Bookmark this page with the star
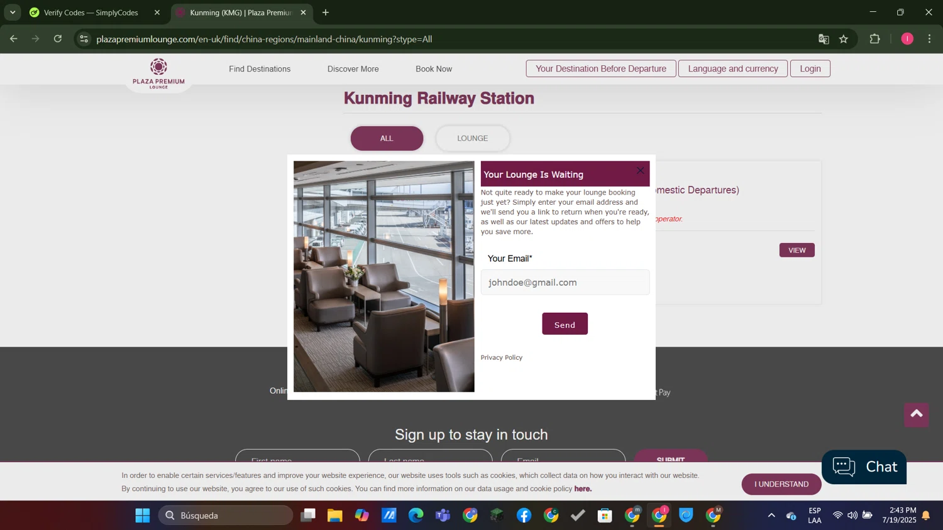This screenshot has width=943, height=530. click(844, 39)
